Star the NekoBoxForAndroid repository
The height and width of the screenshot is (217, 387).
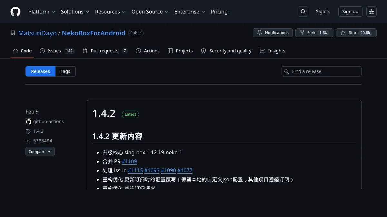(356, 33)
